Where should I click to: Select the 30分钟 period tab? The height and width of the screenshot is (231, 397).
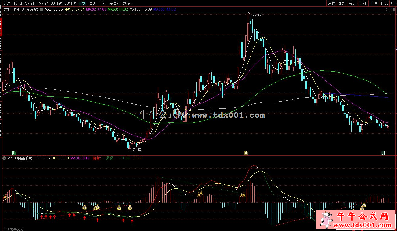coord(56,3)
